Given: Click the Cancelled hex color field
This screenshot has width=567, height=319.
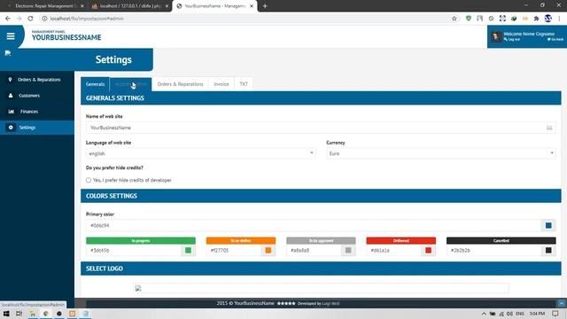Looking at the screenshot, I should pyautogui.click(x=494, y=250).
